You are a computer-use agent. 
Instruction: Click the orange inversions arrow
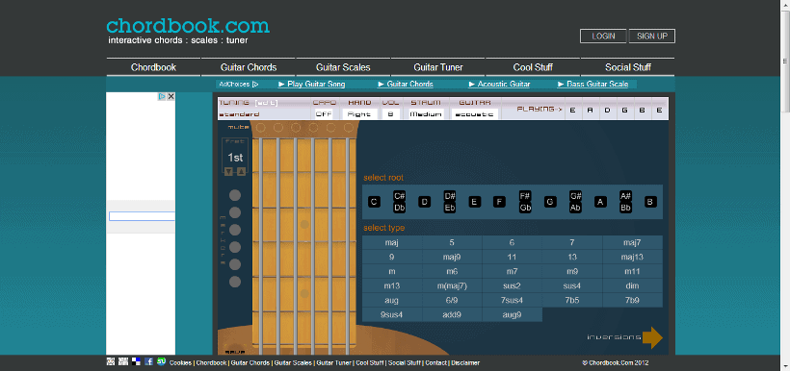click(653, 337)
